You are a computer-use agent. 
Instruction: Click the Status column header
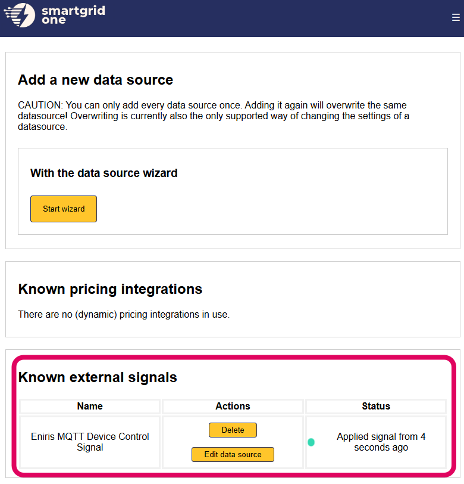[376, 407]
